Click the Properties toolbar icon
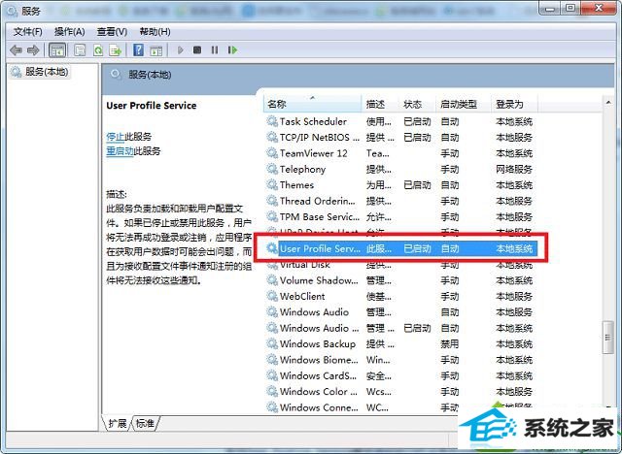 (80, 50)
